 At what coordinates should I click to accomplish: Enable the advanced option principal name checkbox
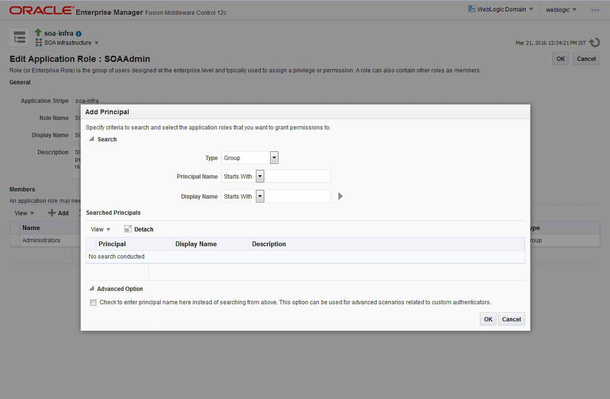[x=93, y=302]
